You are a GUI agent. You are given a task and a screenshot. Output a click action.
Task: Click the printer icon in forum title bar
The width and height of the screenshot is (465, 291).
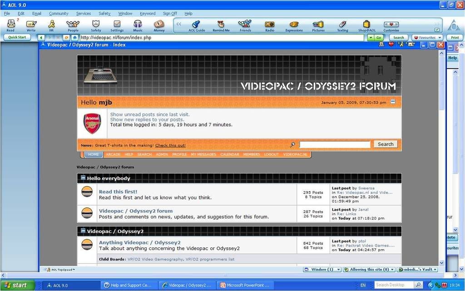(381, 44)
